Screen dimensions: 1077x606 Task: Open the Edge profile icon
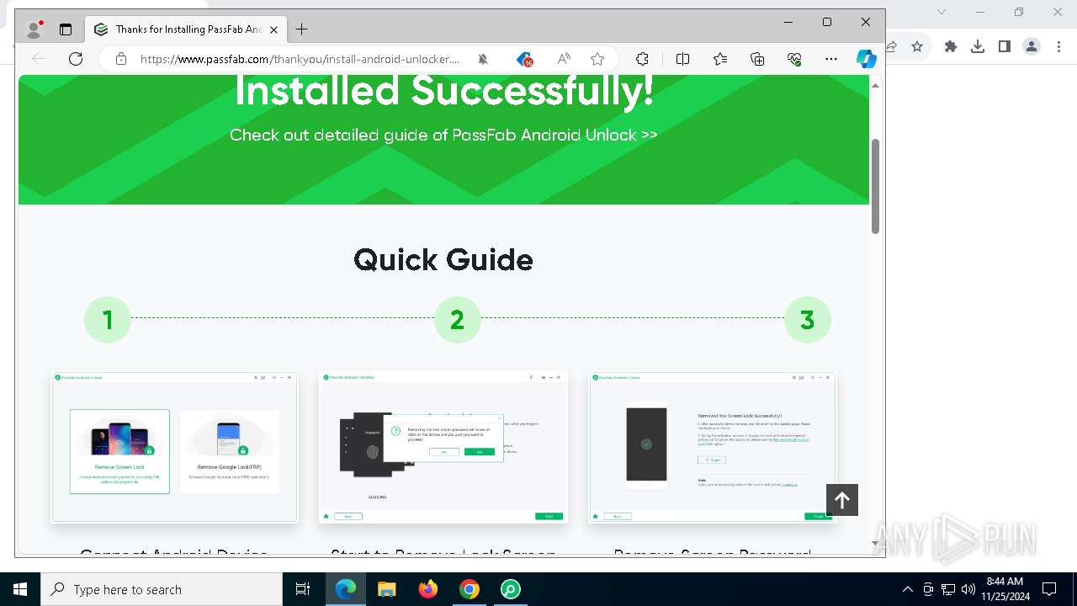click(x=34, y=29)
